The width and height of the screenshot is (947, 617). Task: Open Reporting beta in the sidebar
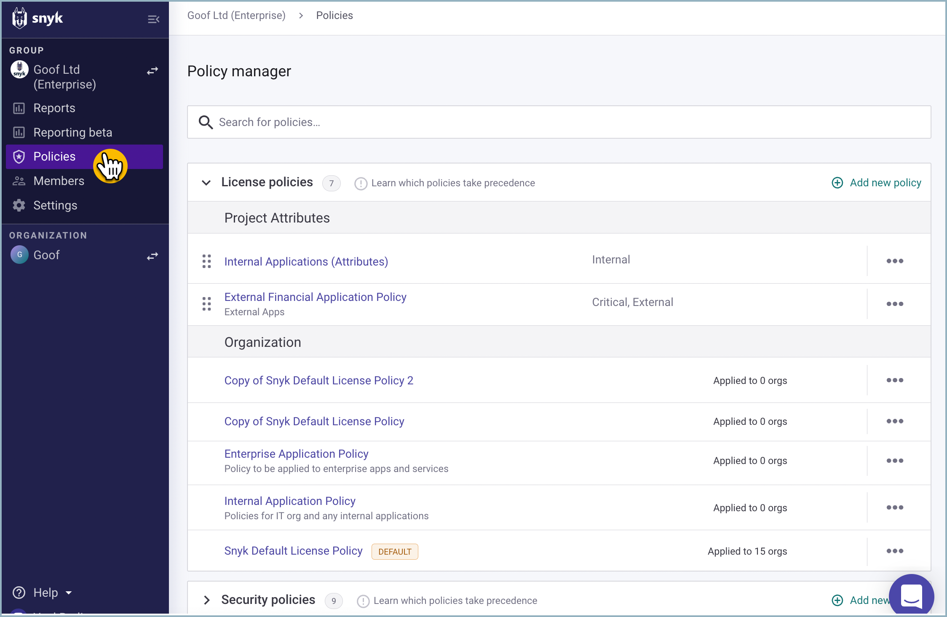84,132
